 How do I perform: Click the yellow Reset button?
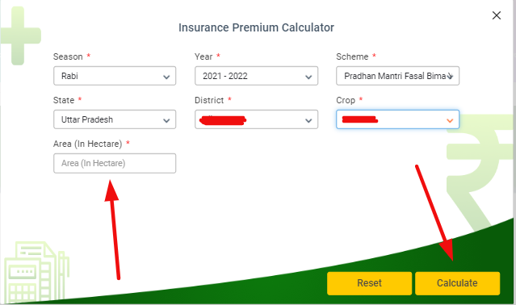coord(369,283)
